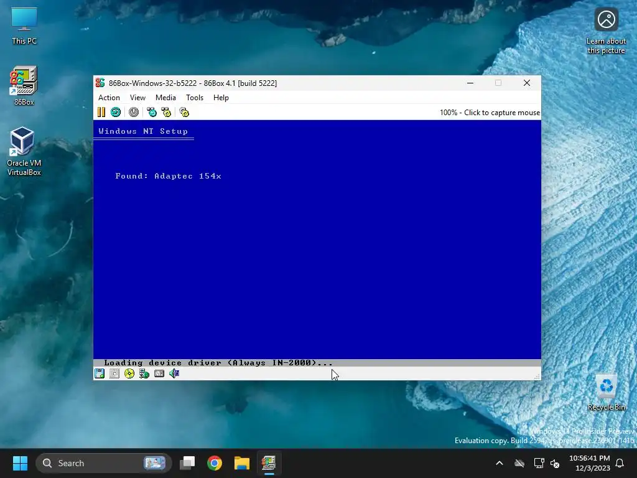
Task: Open File Explorer from the taskbar
Action: click(242, 463)
